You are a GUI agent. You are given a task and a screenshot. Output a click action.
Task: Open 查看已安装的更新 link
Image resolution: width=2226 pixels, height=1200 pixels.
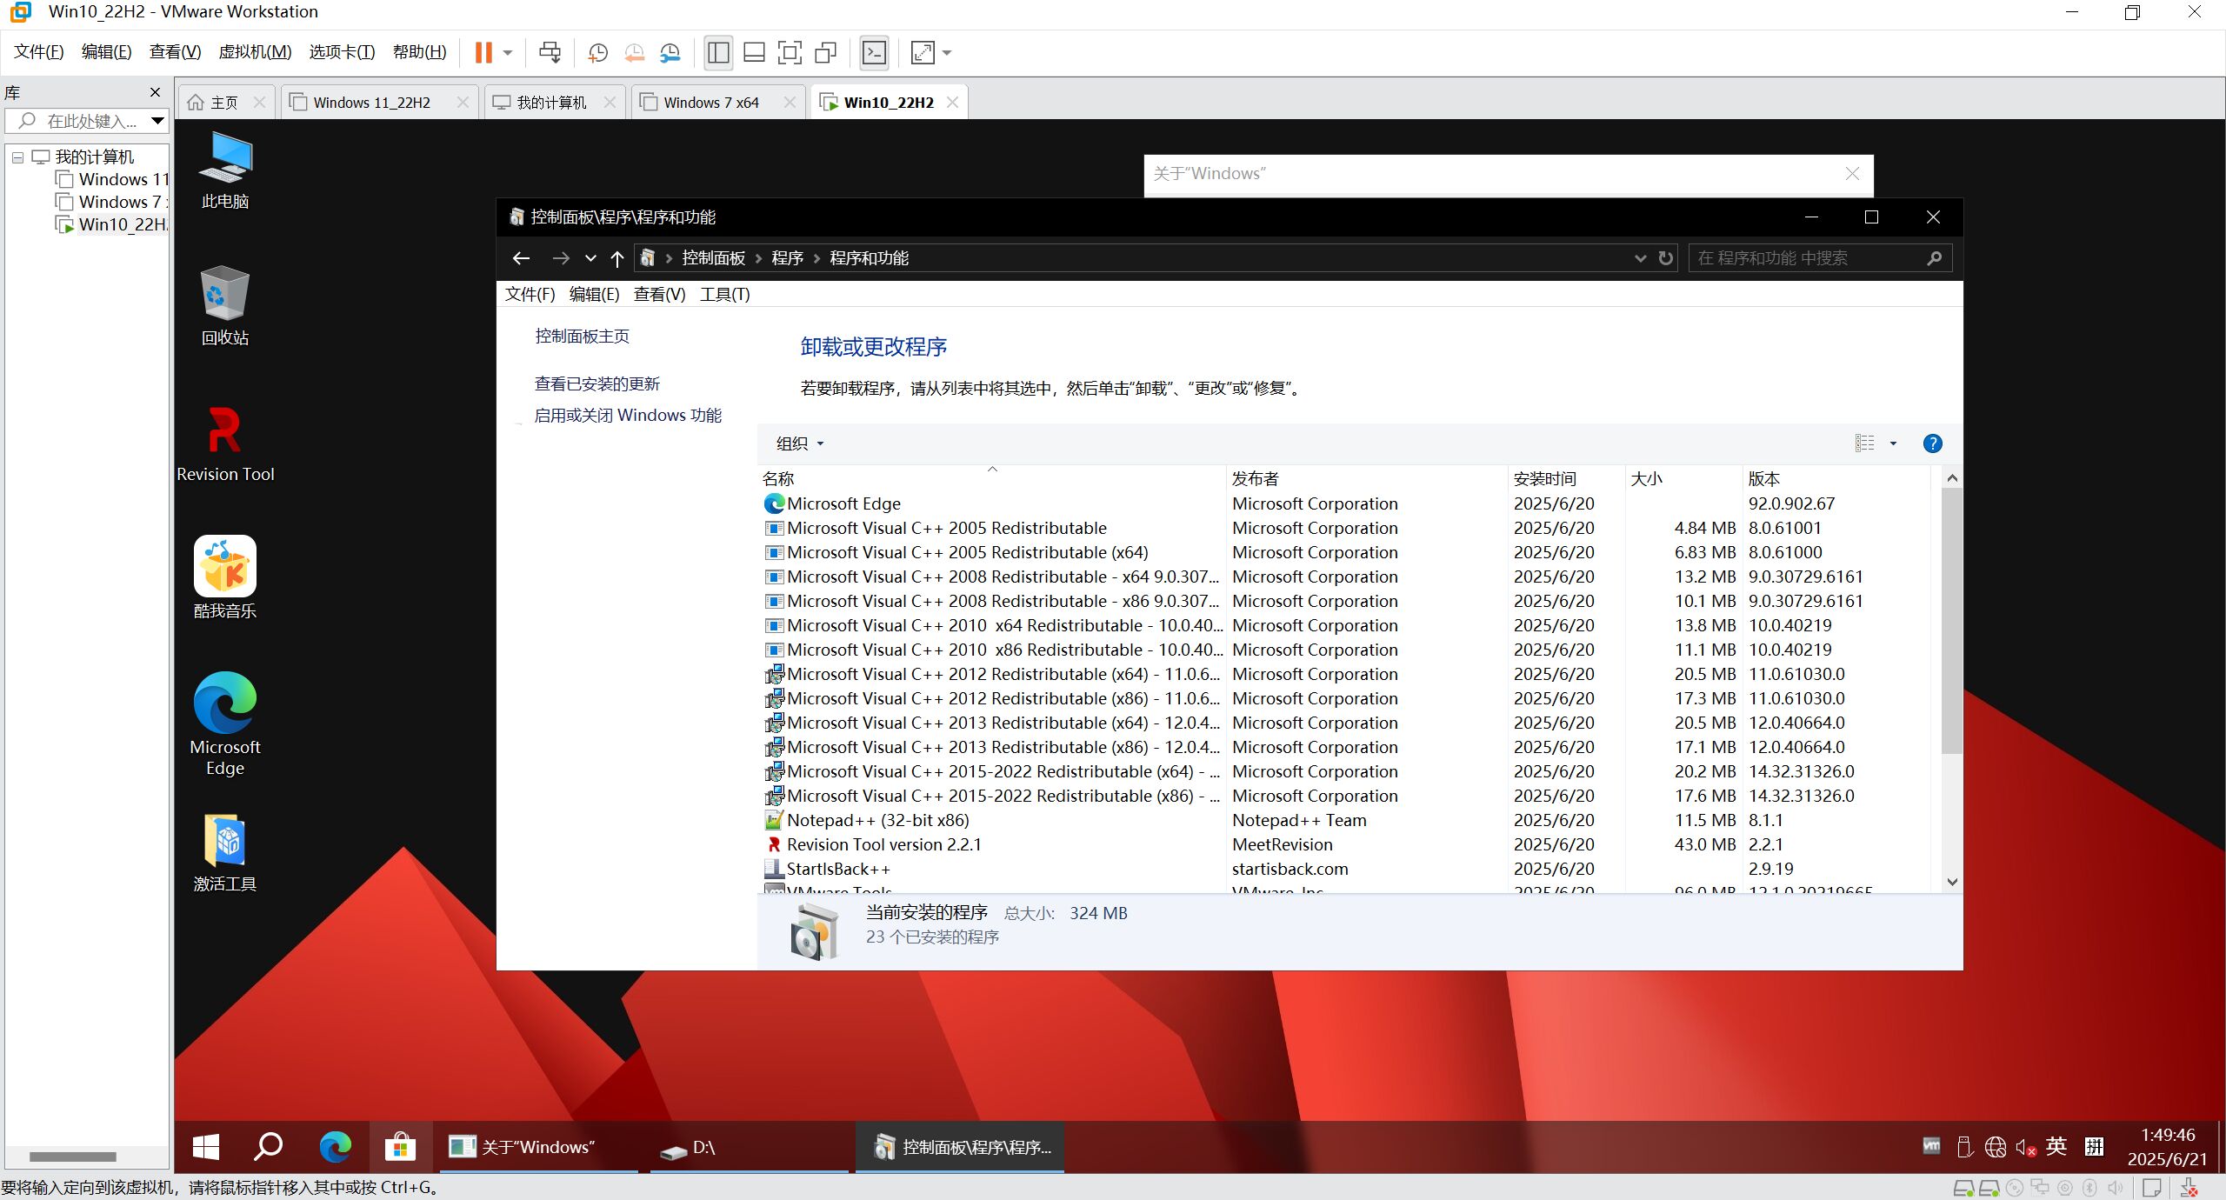click(x=596, y=383)
